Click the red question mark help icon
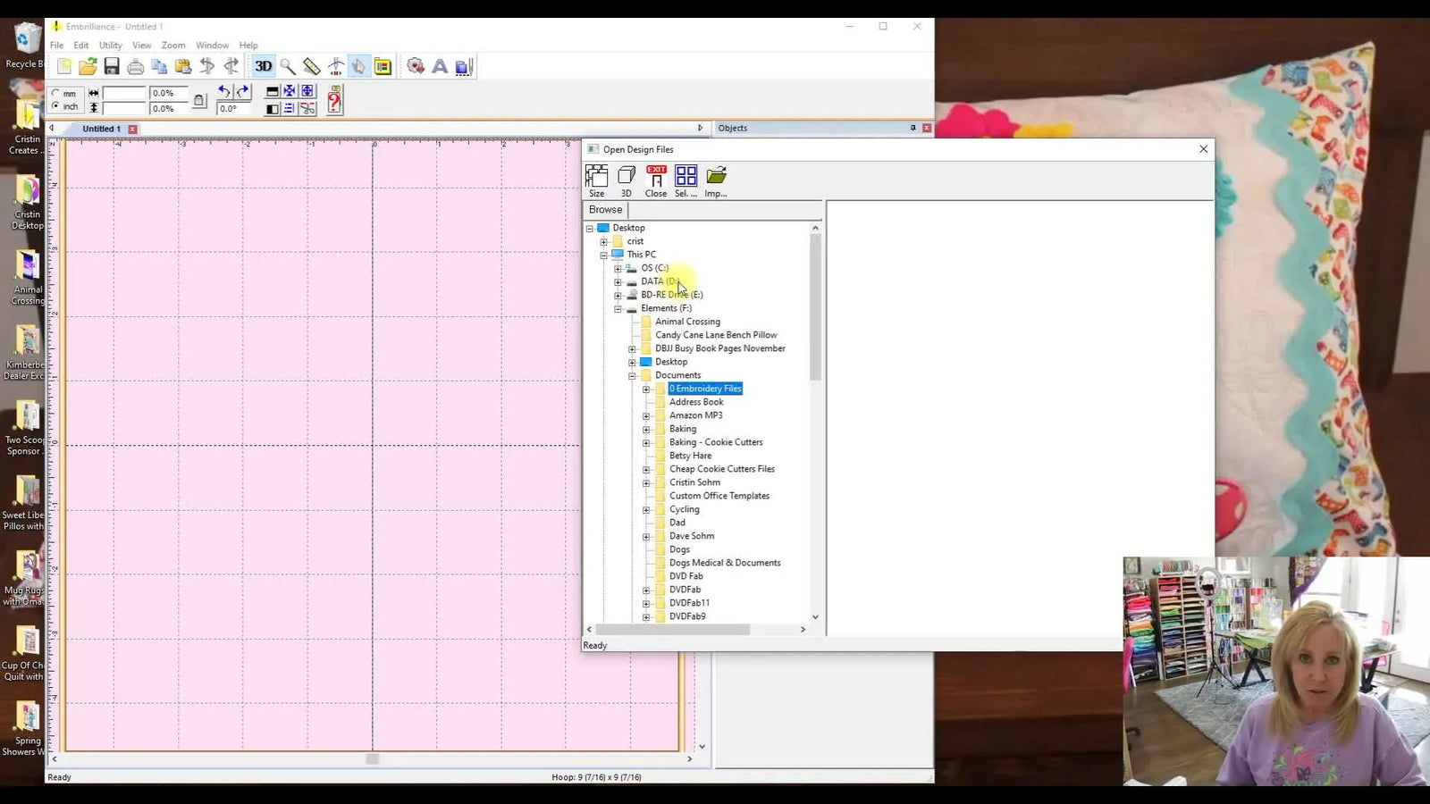Screen dimensions: 1430x804 pos(334,99)
